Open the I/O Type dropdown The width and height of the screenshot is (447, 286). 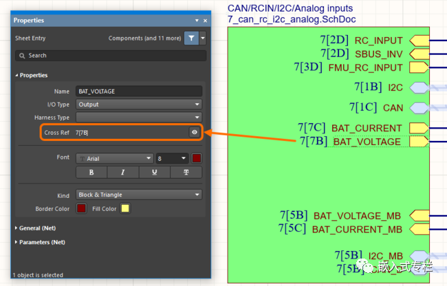click(139, 104)
